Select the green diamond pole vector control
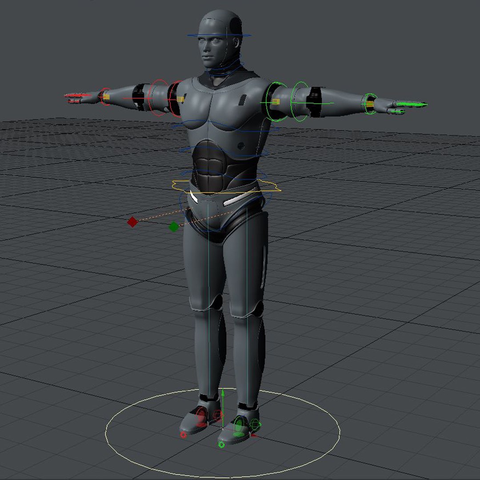Image resolution: width=480 pixels, height=480 pixels. [174, 227]
